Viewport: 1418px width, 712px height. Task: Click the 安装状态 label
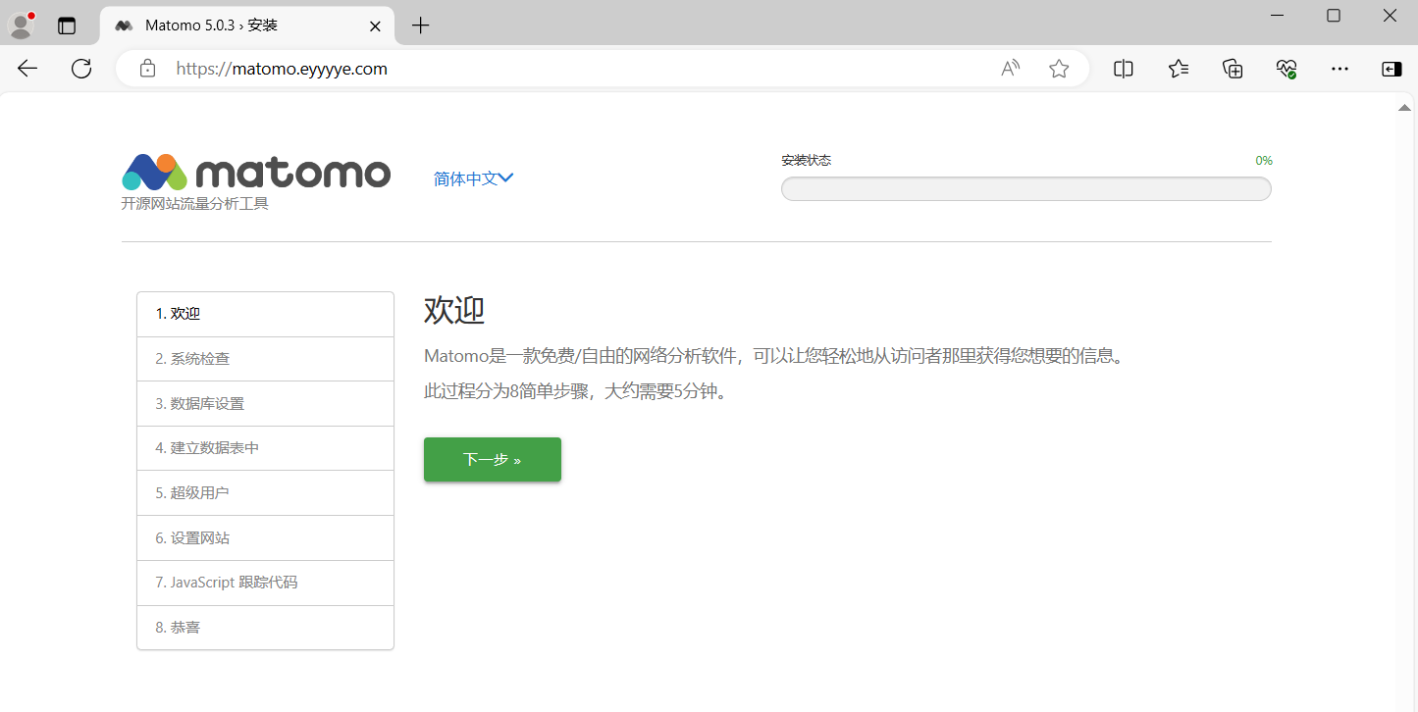806,161
